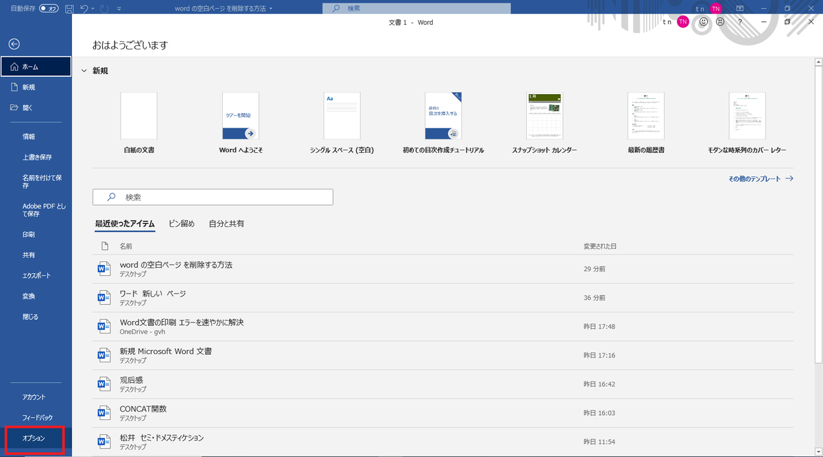
Task: Click the save floppy disk icon
Action: [x=69, y=8]
